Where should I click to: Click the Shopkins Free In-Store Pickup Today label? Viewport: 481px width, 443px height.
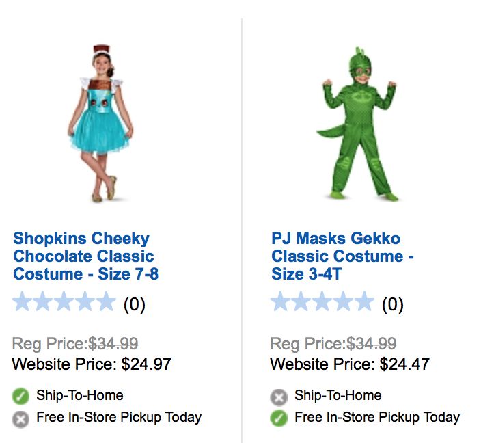[x=119, y=417]
